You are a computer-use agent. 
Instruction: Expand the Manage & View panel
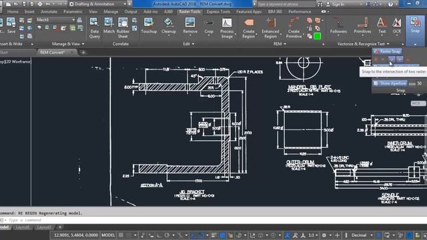pos(68,44)
